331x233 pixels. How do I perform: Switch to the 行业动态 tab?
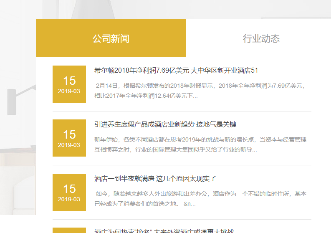coord(261,38)
